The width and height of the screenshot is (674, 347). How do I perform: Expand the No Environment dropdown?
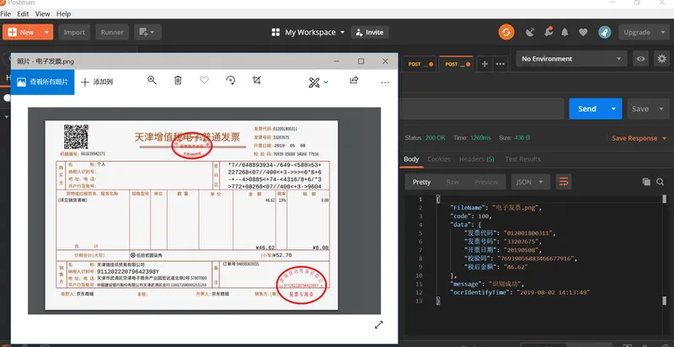tap(571, 59)
